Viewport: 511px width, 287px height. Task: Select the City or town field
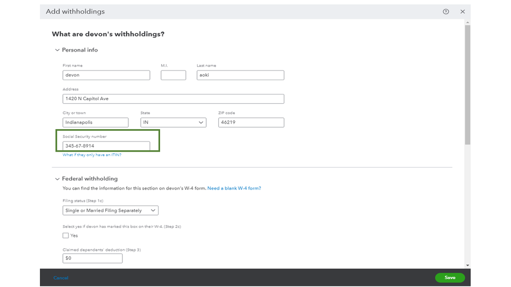click(95, 123)
